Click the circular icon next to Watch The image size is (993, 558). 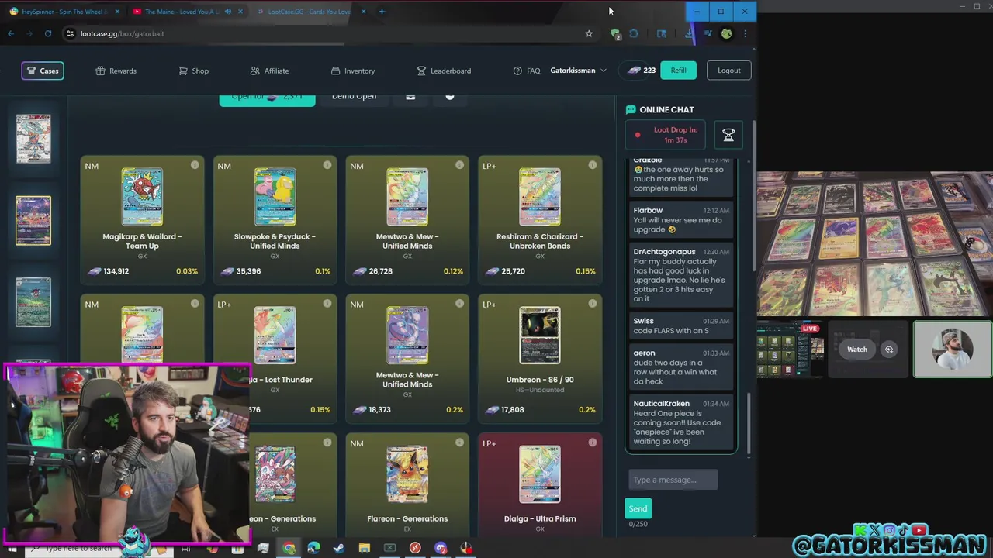point(889,350)
